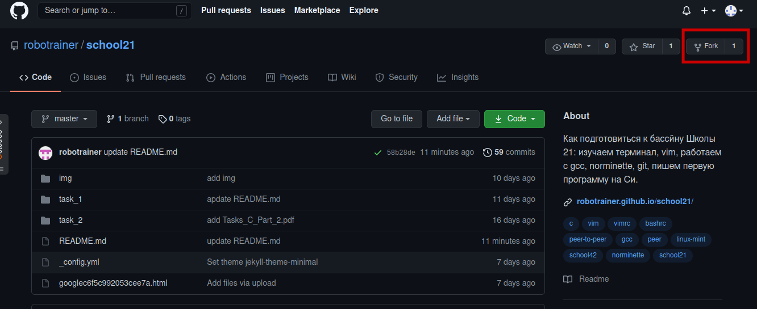Image resolution: width=757 pixels, height=309 pixels.
Task: Click the stargazers count 1
Action: click(x=671, y=46)
